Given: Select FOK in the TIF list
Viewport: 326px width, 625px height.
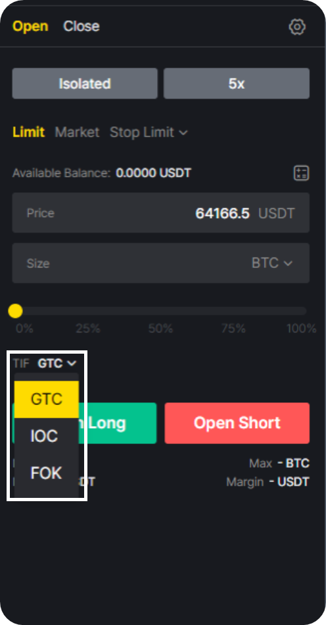Looking at the screenshot, I should (x=47, y=473).
